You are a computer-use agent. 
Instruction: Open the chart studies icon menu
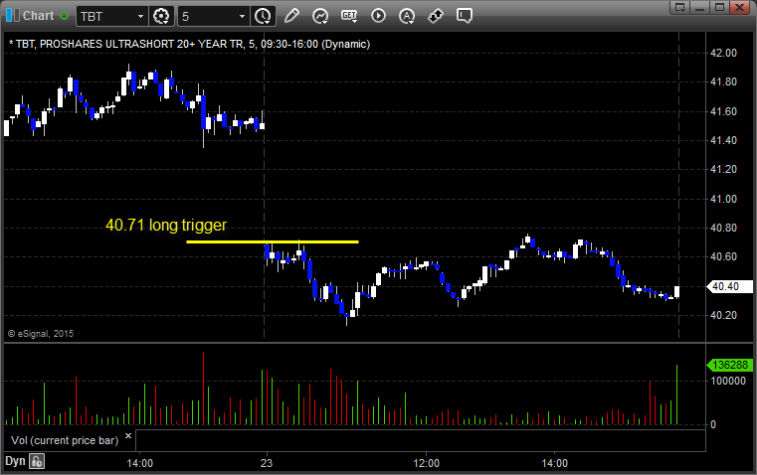[x=320, y=16]
